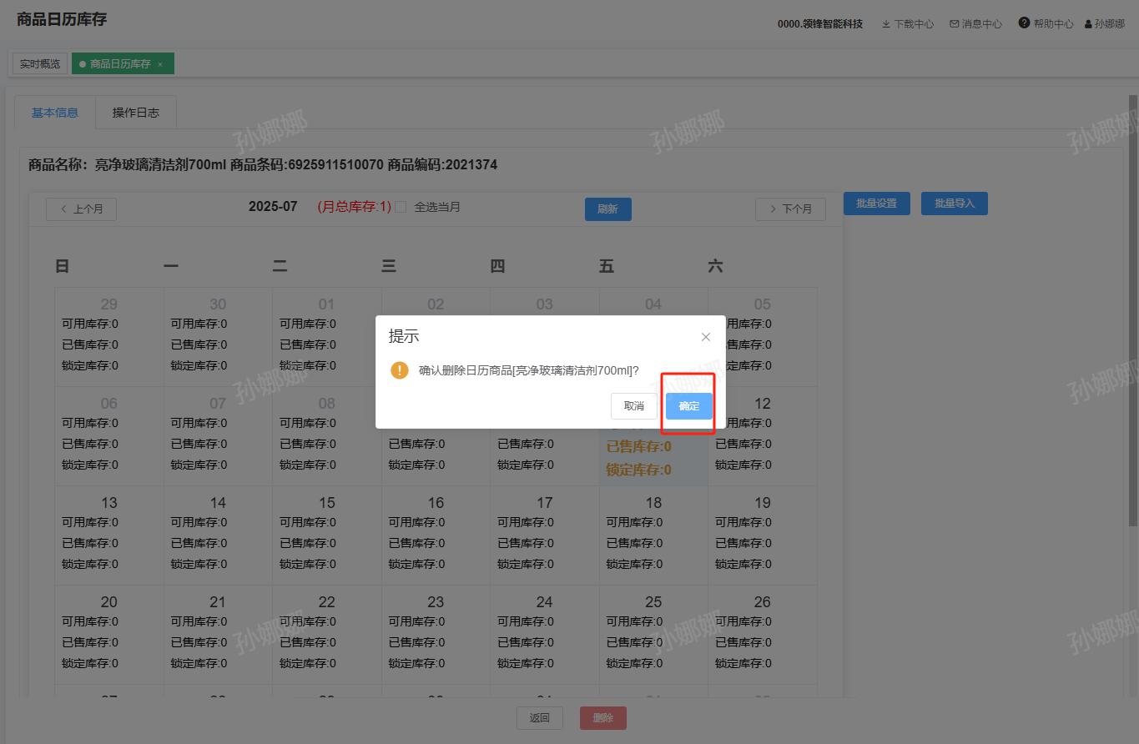Screen dimensions: 1139x744
Task: Click the blue 刷新 button
Action: click(x=607, y=209)
